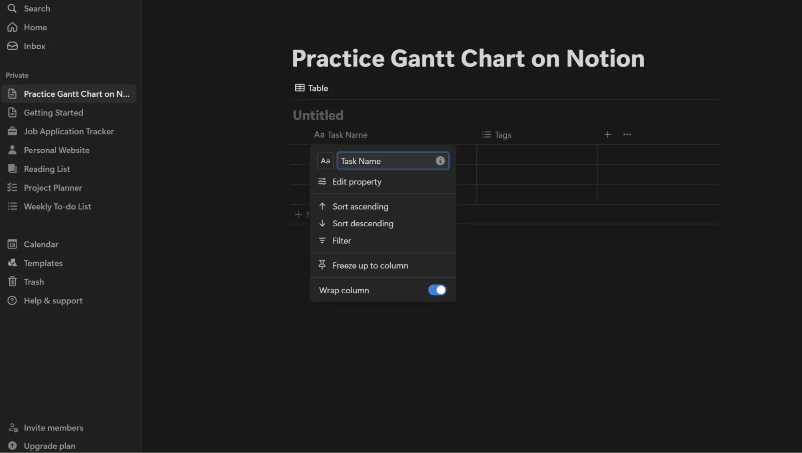Click the plus icon to add new row
802x453 pixels.
[298, 214]
